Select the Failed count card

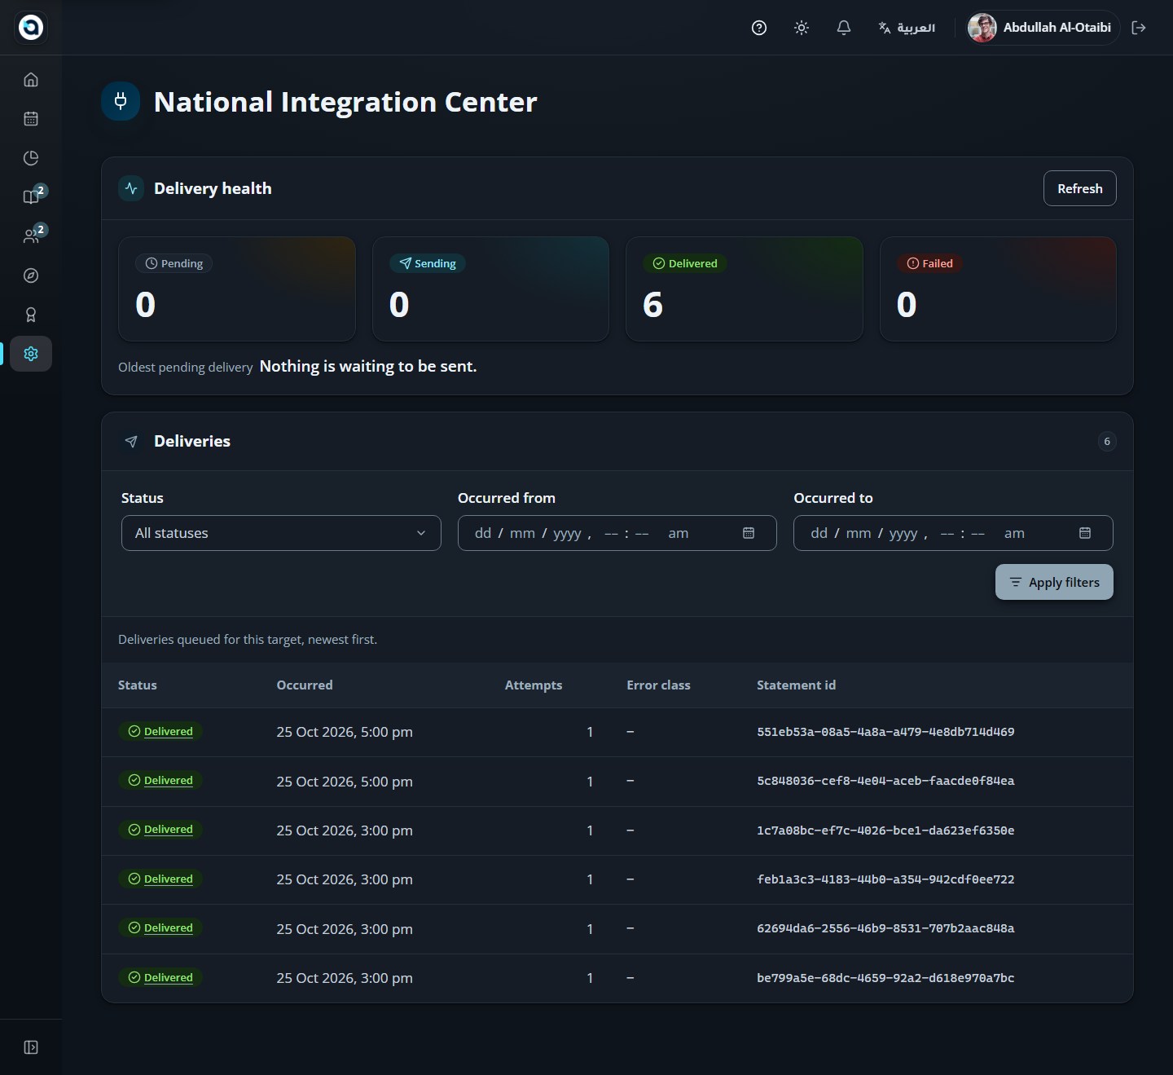coord(998,289)
